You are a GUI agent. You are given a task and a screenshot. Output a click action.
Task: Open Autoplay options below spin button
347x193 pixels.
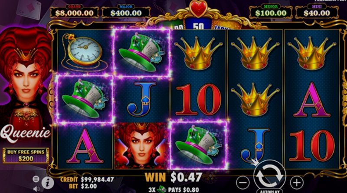pyautogui.click(x=270, y=191)
